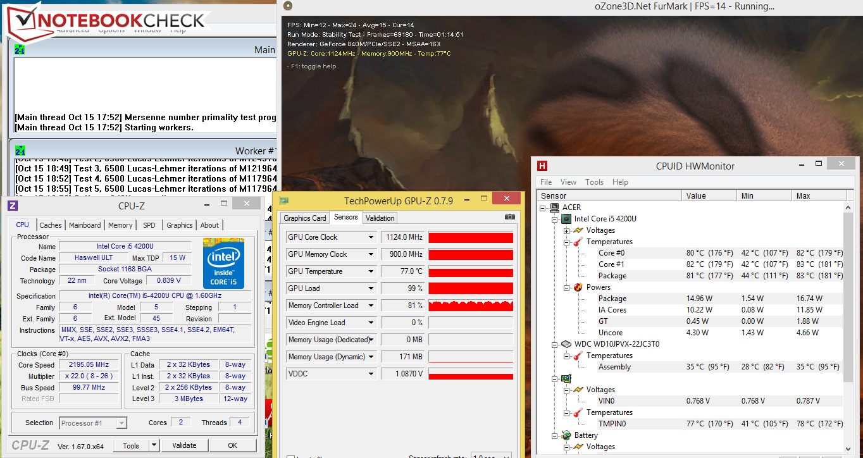Screen dimensions: 863x458
Task: Collapse the Powers node in HWMonitor
Action: (567, 287)
